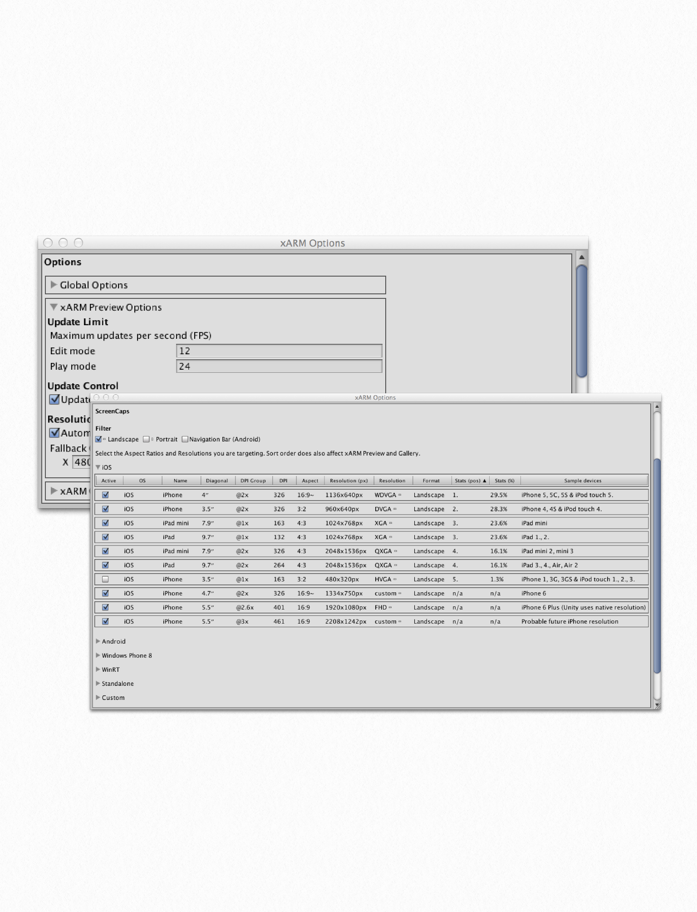Click the back window's vertical scrollbar thumb

click(582, 321)
